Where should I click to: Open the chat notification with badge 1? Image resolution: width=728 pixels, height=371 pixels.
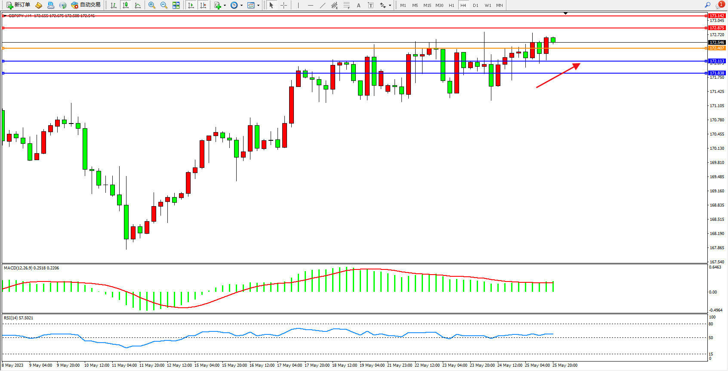(x=719, y=5)
